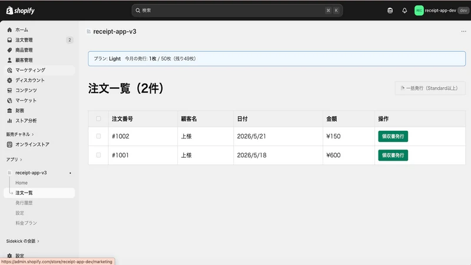Click the receipt-app-v3 sidebar app icon
Screen dimensions: 471x265
click(9, 173)
